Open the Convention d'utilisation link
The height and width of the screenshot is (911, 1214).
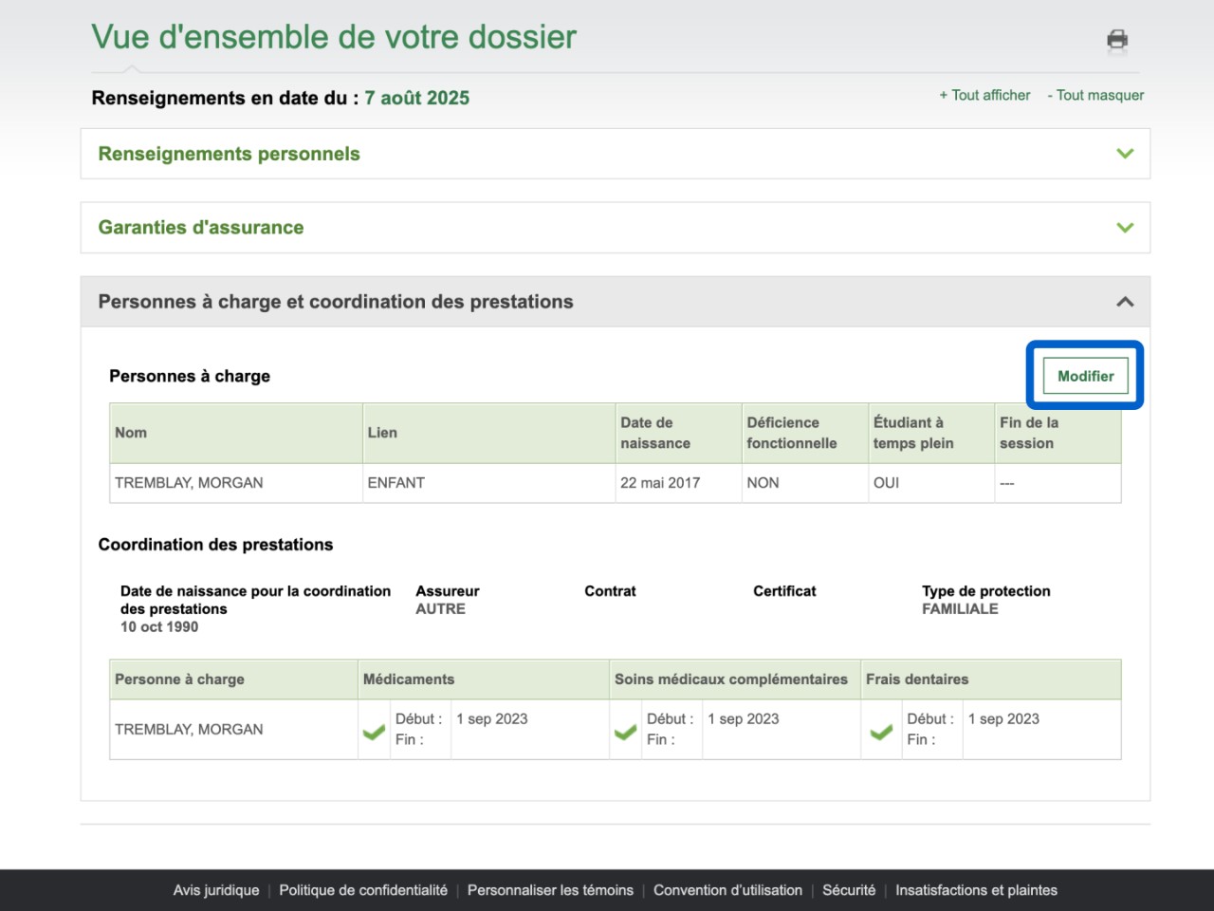click(x=727, y=890)
